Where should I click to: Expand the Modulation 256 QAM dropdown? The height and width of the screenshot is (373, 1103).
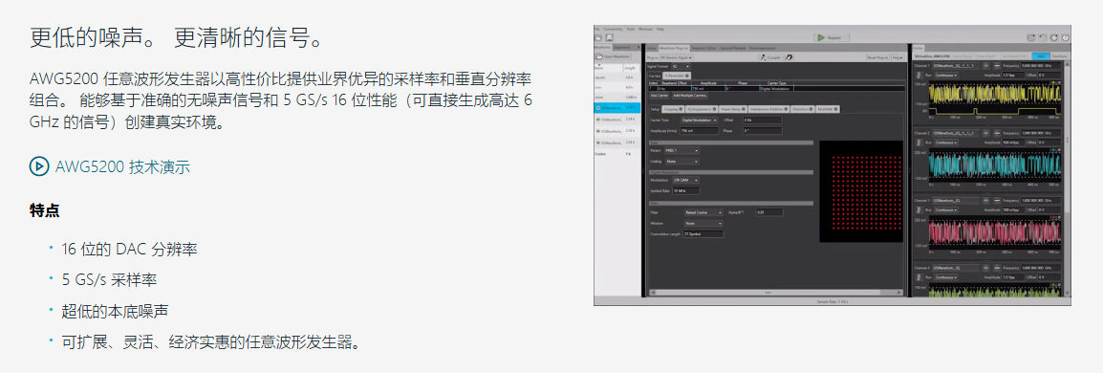pos(685,180)
